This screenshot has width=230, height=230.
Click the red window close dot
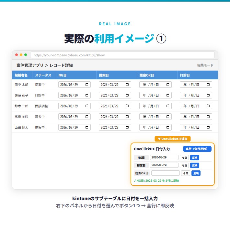point(17,55)
